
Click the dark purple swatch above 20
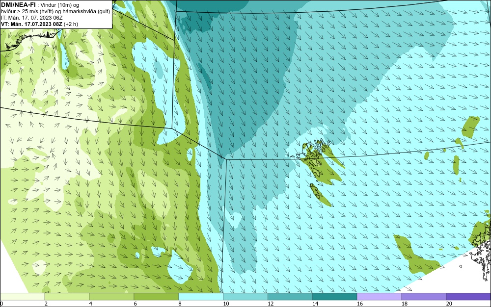click(468, 296)
